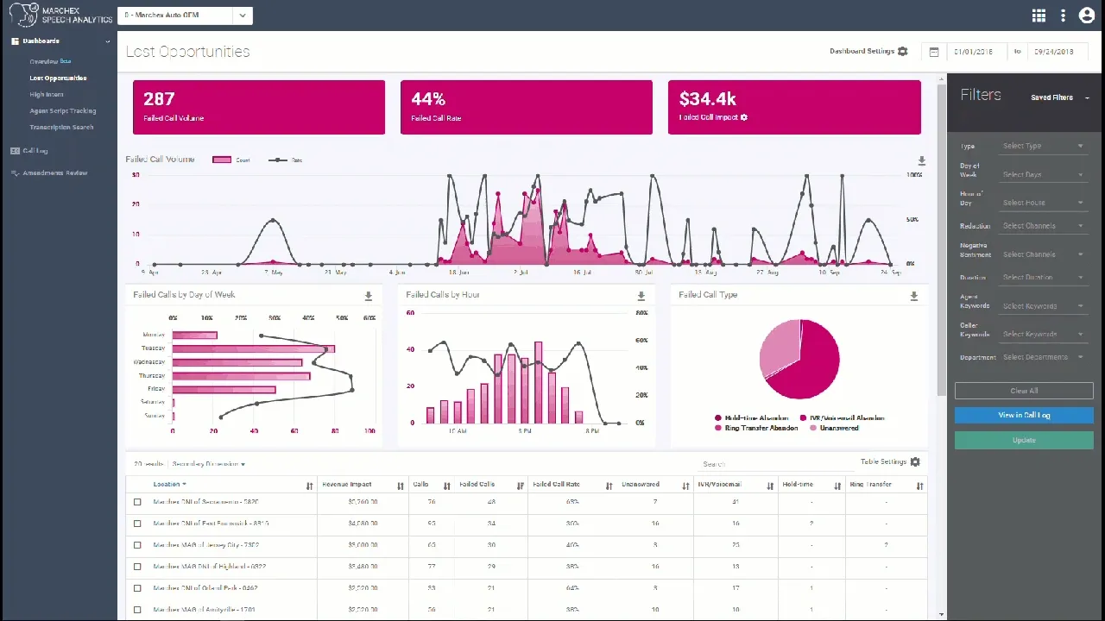
Task: Open the Duration filter dropdown
Action: point(1042,278)
